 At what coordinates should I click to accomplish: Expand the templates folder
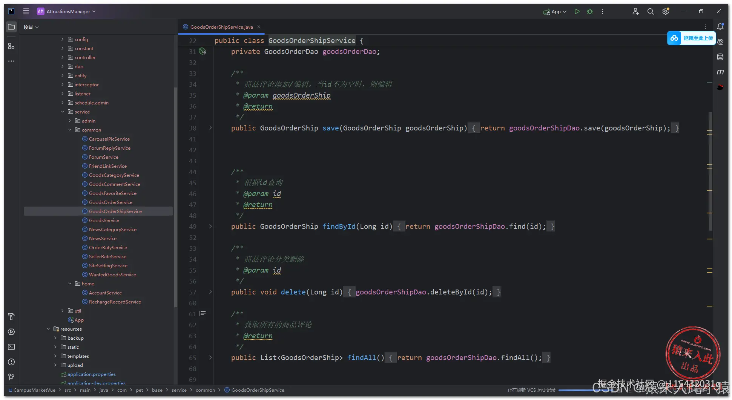pyautogui.click(x=55, y=356)
